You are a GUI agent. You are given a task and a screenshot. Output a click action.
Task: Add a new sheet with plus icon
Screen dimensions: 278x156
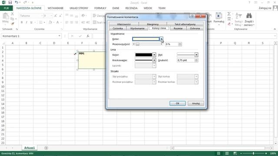click(x=46, y=148)
